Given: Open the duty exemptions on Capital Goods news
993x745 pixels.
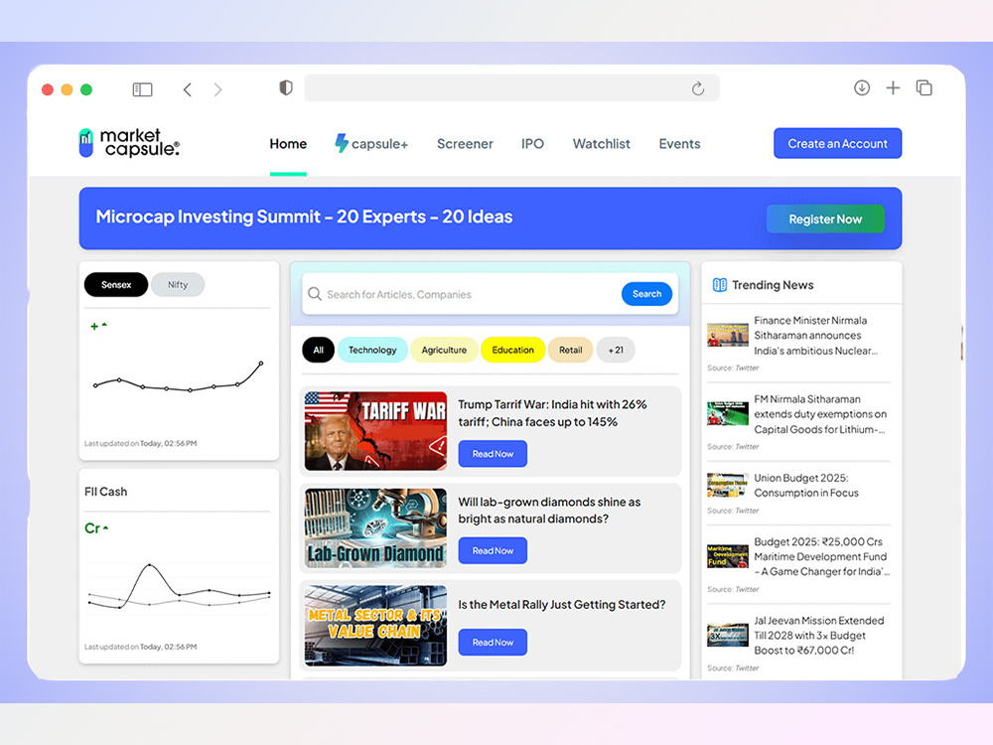Looking at the screenshot, I should [820, 414].
